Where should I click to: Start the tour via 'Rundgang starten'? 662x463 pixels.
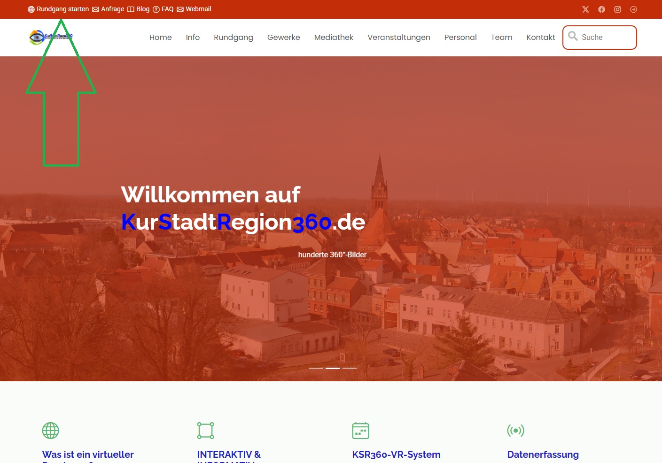58,9
